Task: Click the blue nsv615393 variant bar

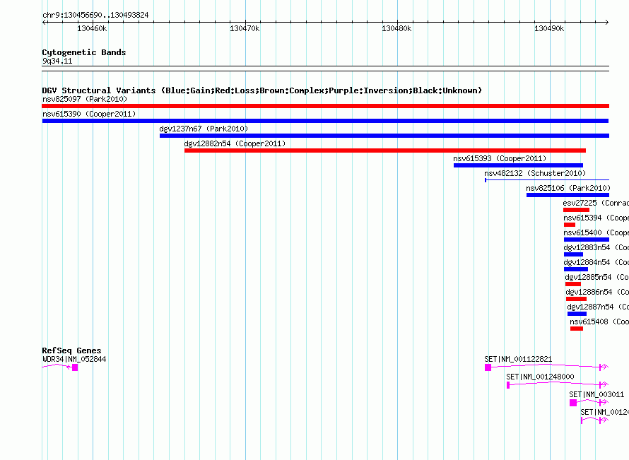Action: [x=518, y=165]
